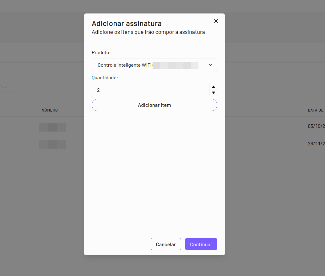Click the Cancelar button
Viewport: 325px width, 276px height.
[166, 244]
